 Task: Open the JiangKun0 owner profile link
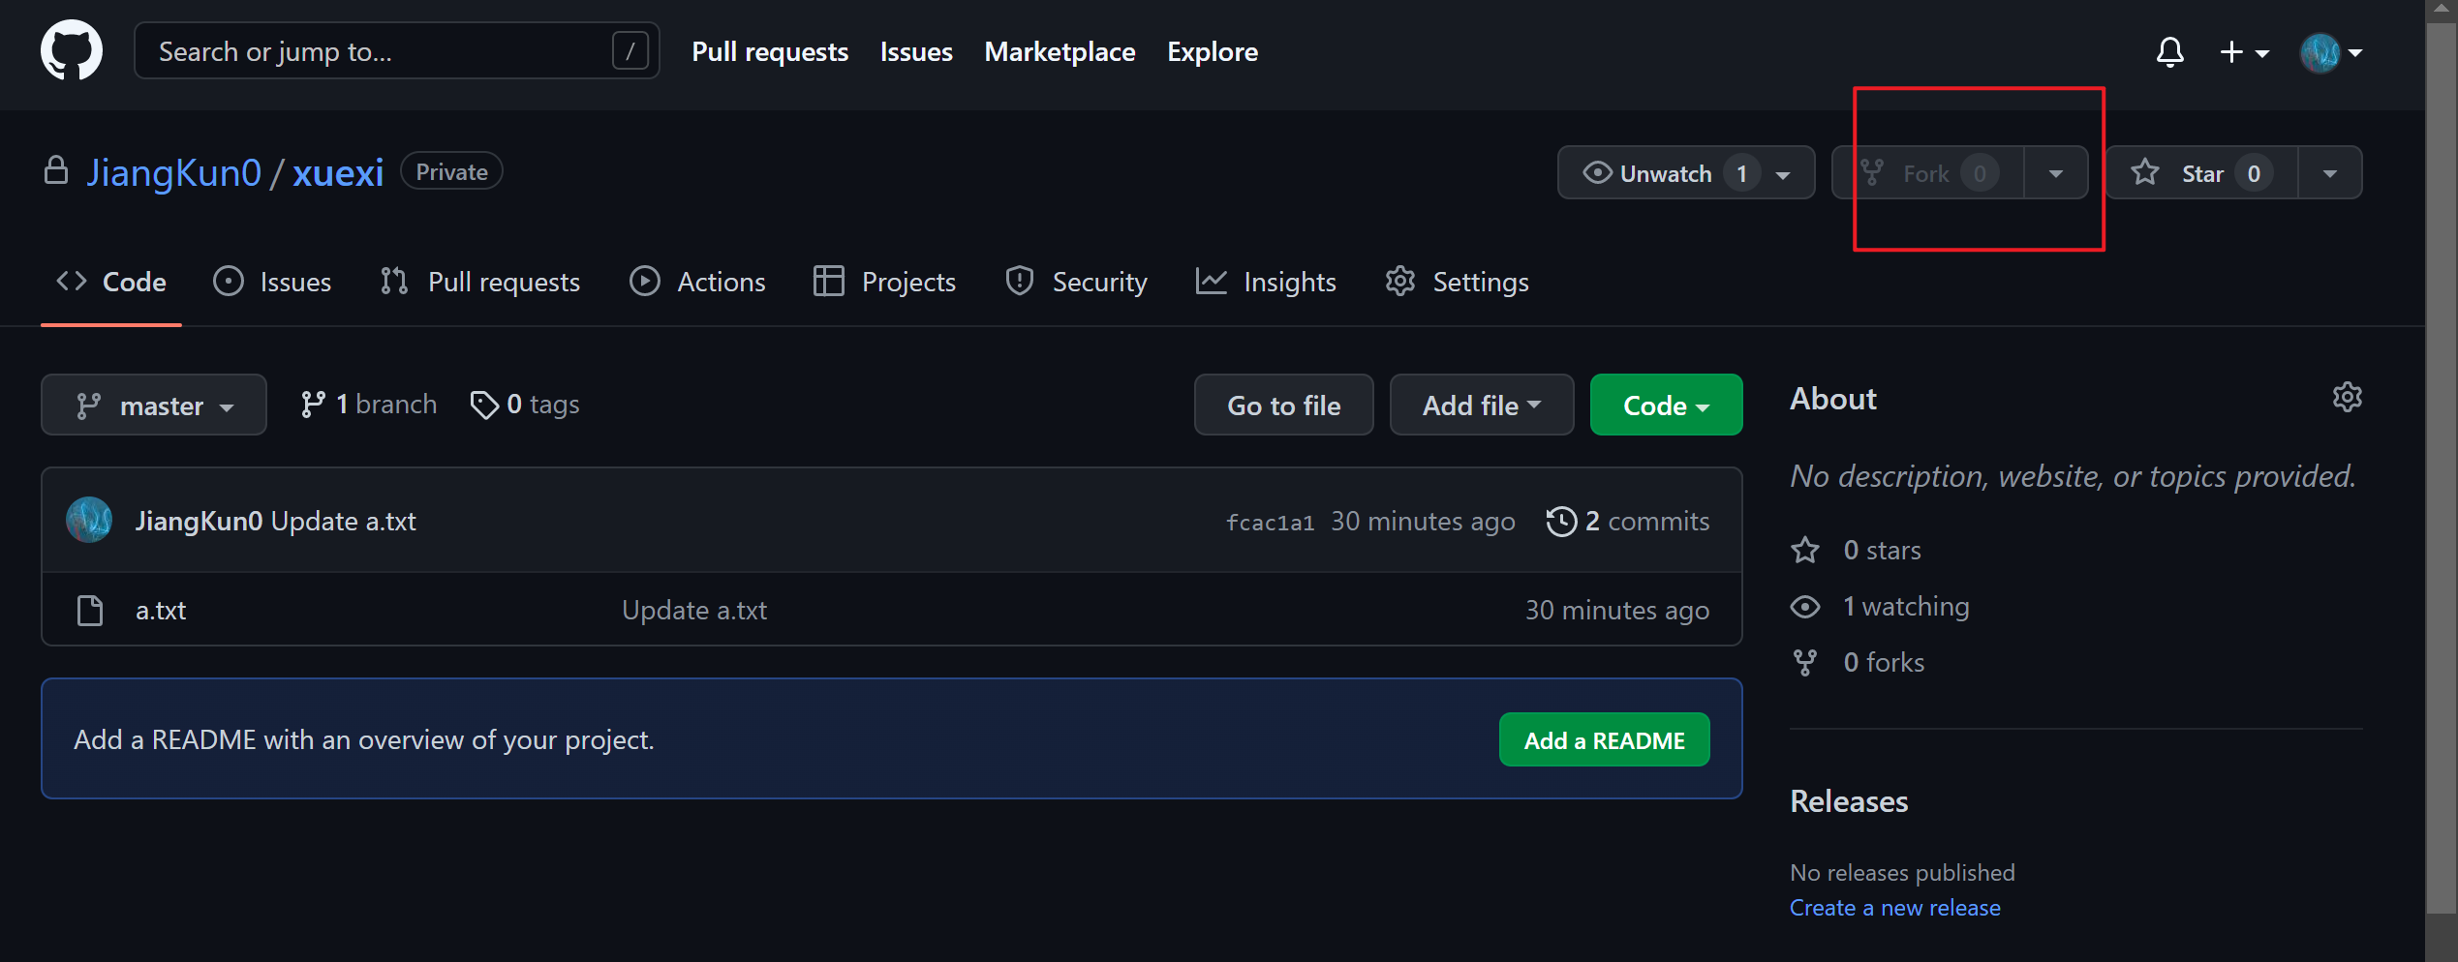coord(174,172)
